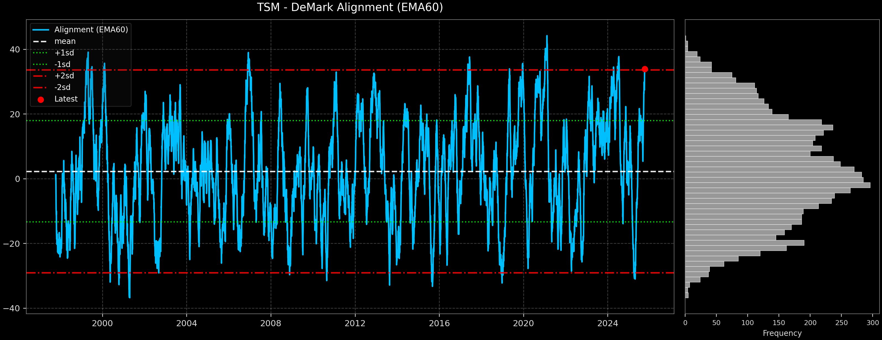882x340 pixels.
Task: Click the 2012 x-axis tick label
Action: (x=355, y=323)
